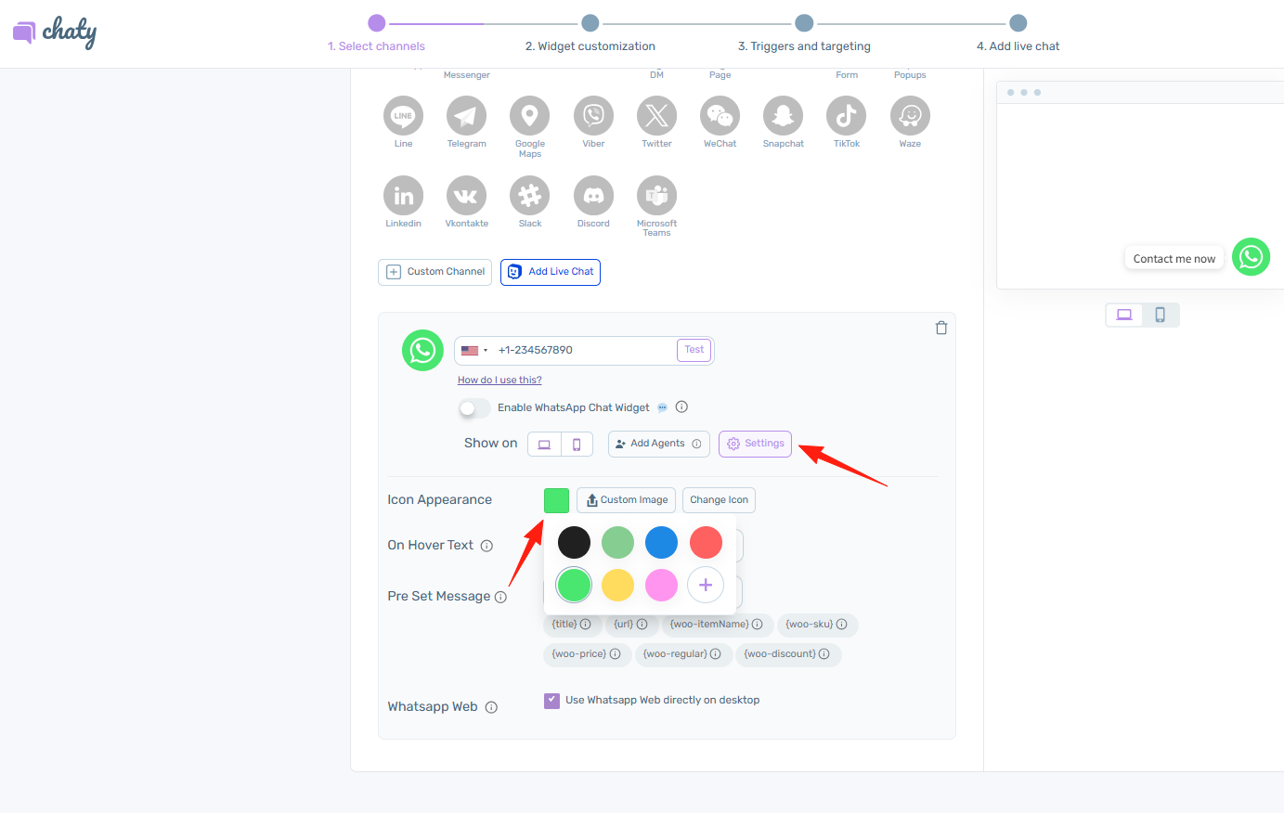Click the Add Agents button
The width and height of the screenshot is (1284, 813).
(x=659, y=444)
